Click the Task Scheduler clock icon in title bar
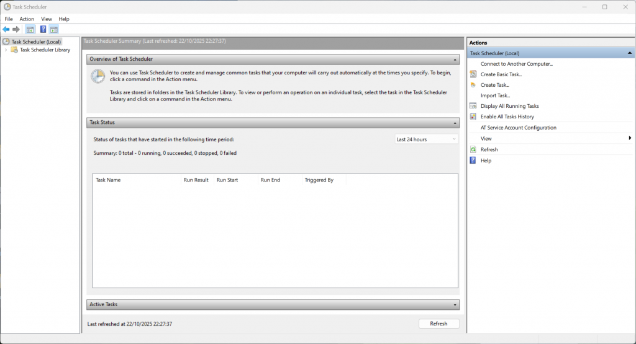 [7, 7]
